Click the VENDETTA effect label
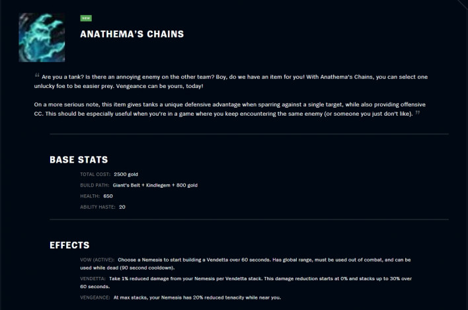The height and width of the screenshot is (310, 468). (93, 279)
